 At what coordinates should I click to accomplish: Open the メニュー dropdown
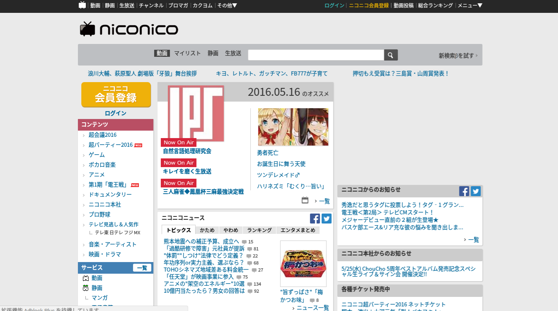point(470,5)
